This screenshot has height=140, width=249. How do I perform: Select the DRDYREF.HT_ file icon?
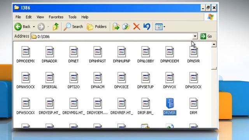tap(122, 103)
